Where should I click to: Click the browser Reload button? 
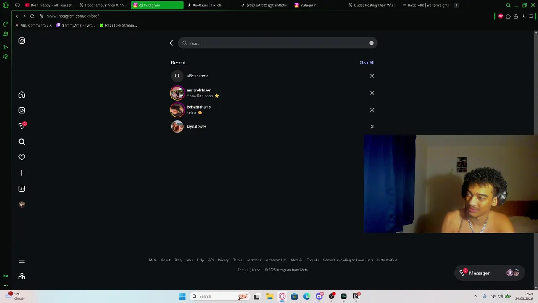coord(32,16)
